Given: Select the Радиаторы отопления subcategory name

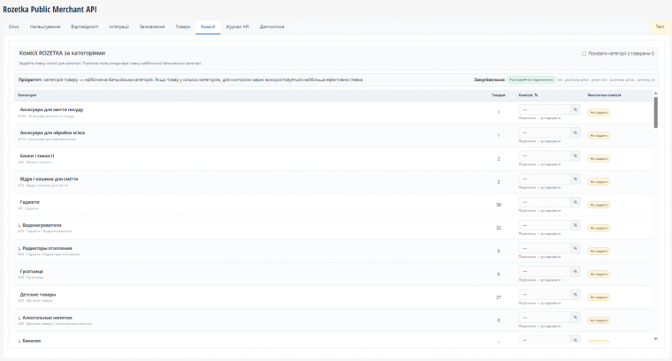Looking at the screenshot, I should [x=47, y=248].
